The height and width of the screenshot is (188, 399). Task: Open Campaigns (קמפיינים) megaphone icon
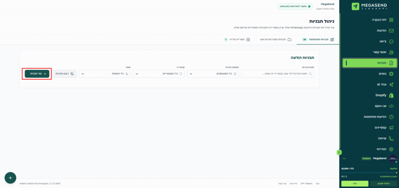coord(391,127)
